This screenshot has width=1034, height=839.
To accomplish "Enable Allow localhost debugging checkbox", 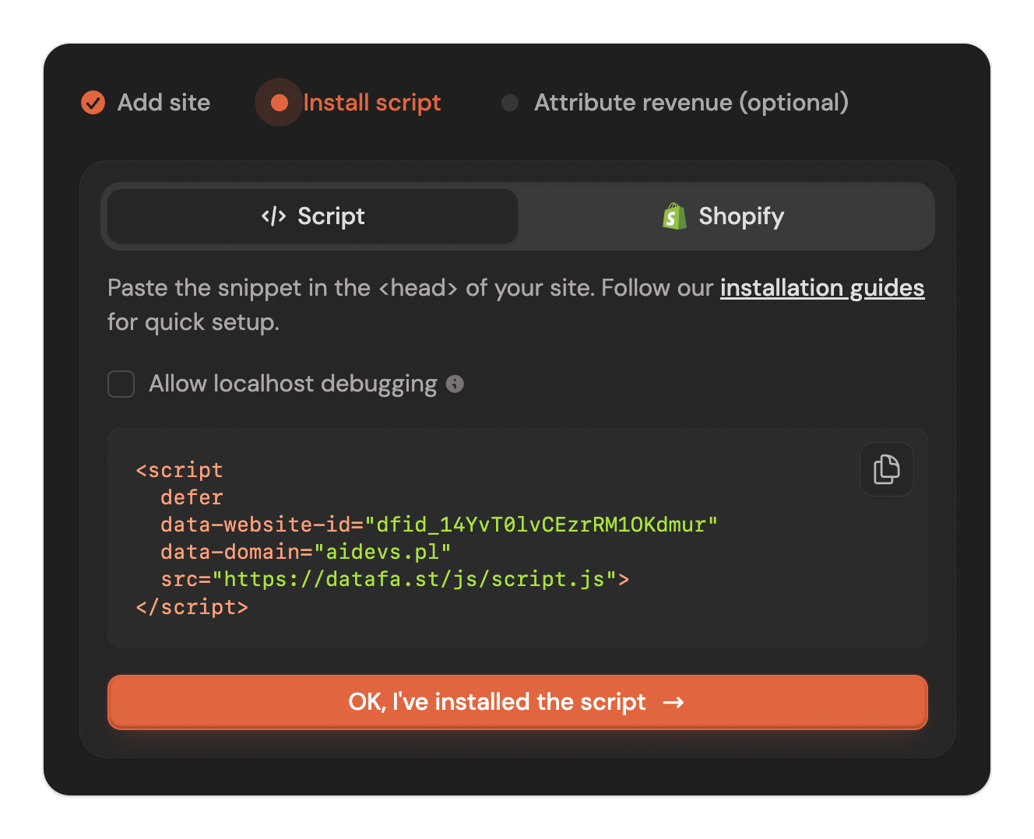I will [x=121, y=384].
